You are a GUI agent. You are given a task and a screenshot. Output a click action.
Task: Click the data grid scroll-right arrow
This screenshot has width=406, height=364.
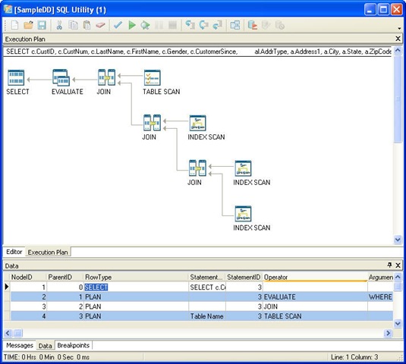point(388,333)
